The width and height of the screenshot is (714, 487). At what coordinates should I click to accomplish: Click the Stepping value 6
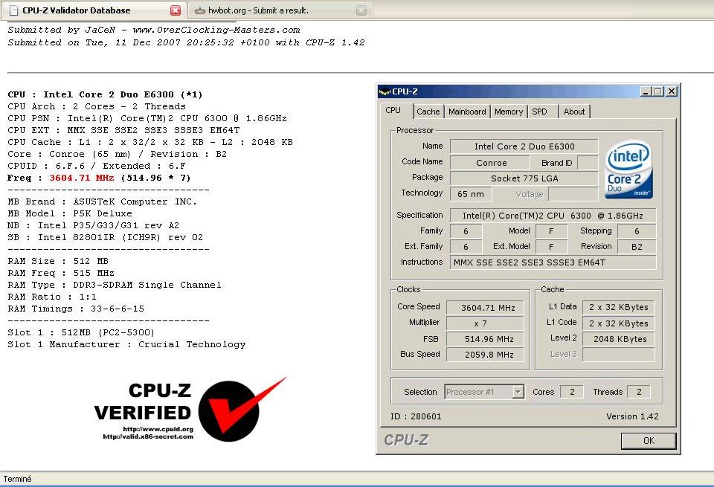[637, 231]
